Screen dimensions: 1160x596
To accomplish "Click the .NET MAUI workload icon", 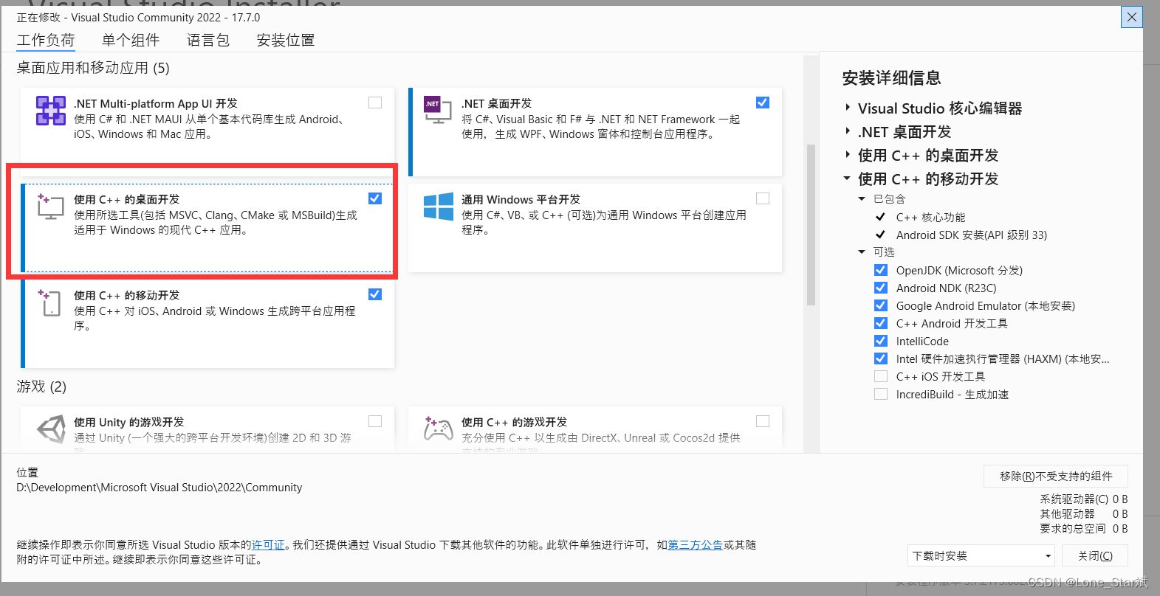I will [x=51, y=111].
